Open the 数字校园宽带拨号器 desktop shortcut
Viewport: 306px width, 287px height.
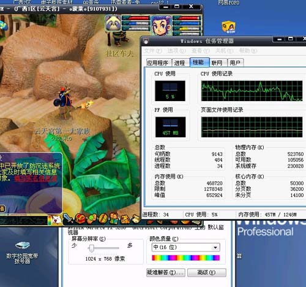point(22,253)
